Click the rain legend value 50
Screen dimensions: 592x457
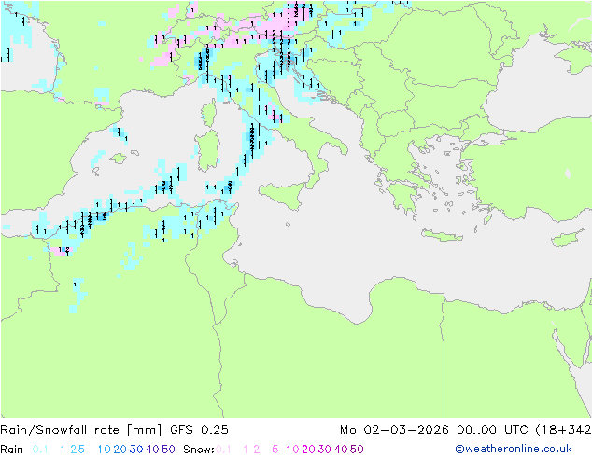168,450
